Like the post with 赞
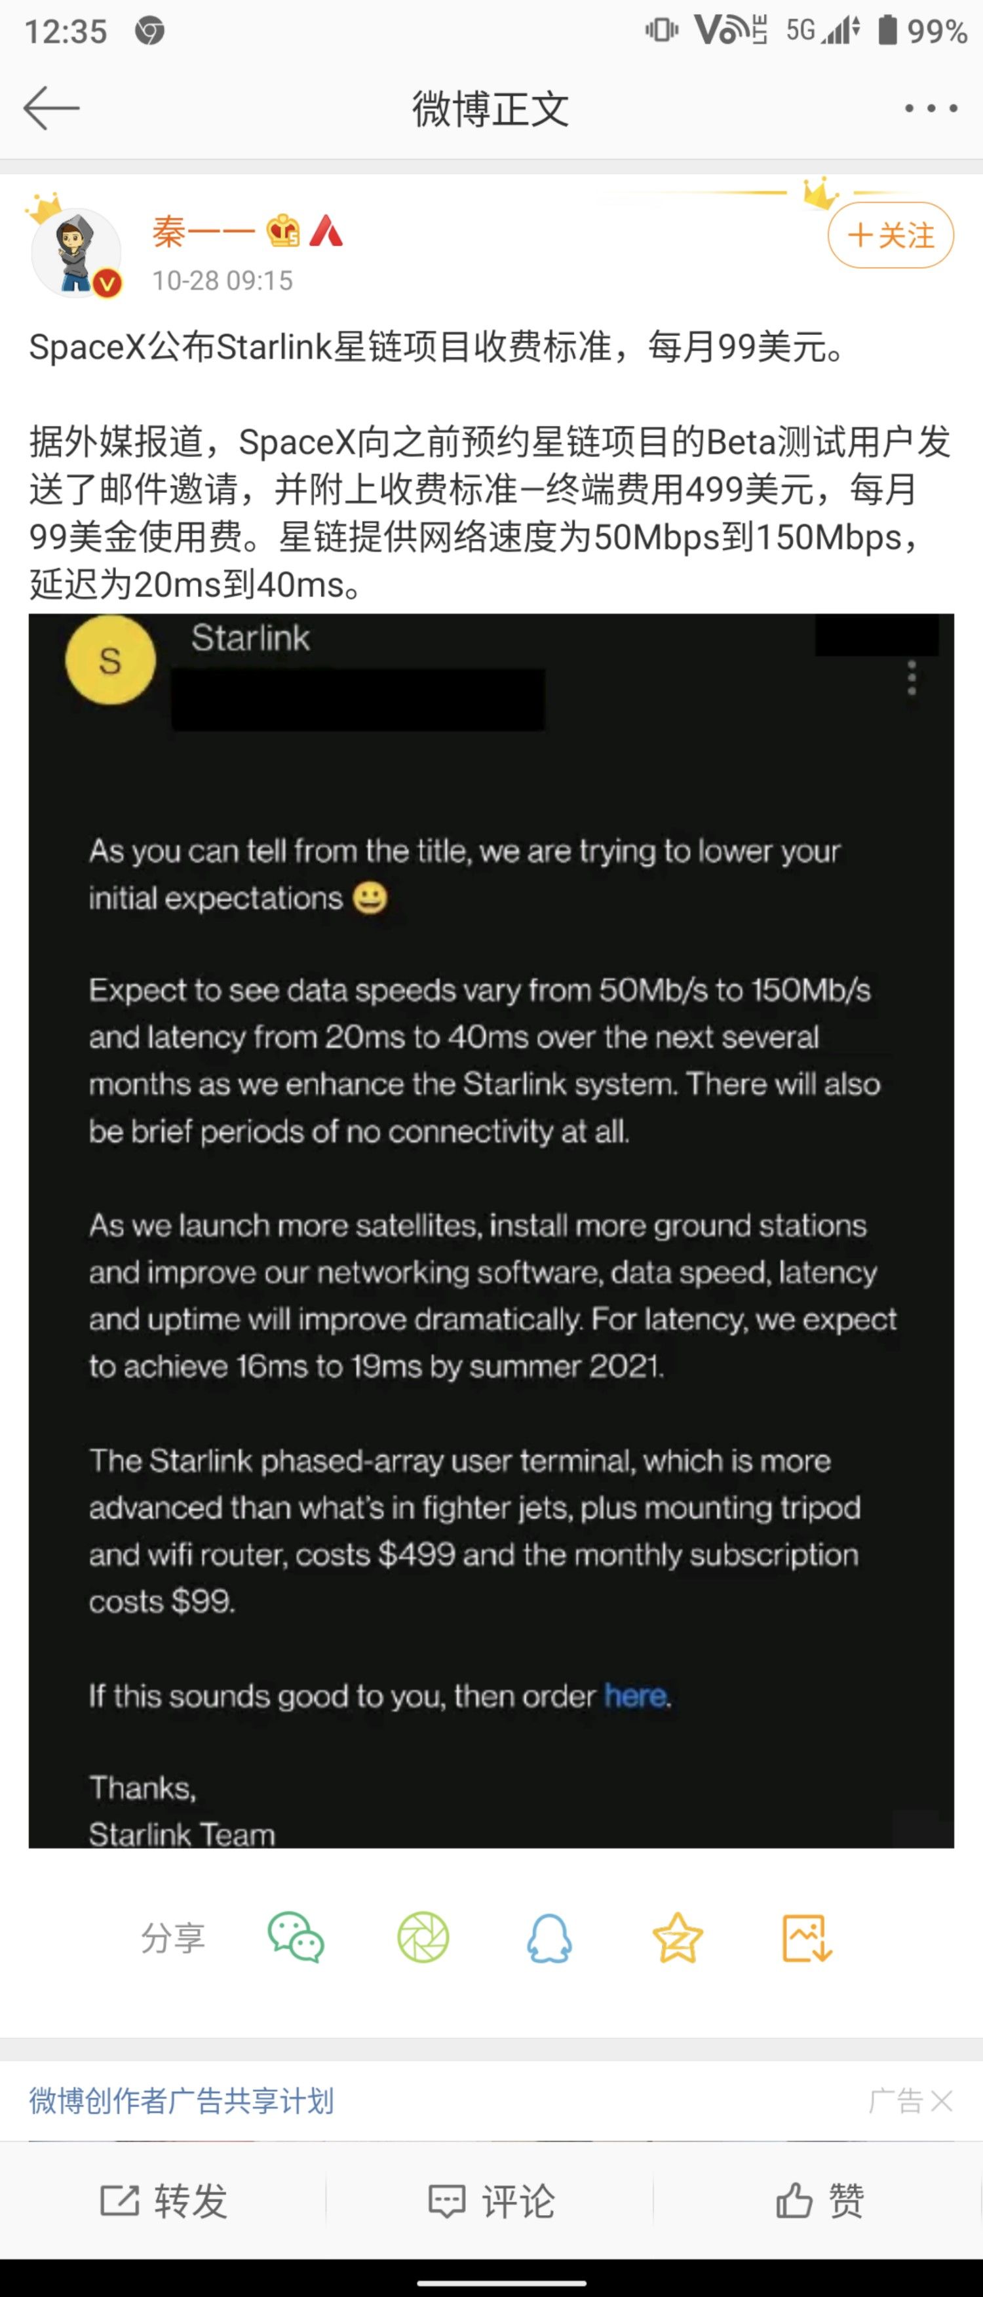Image resolution: width=983 pixels, height=2297 pixels. (819, 2200)
